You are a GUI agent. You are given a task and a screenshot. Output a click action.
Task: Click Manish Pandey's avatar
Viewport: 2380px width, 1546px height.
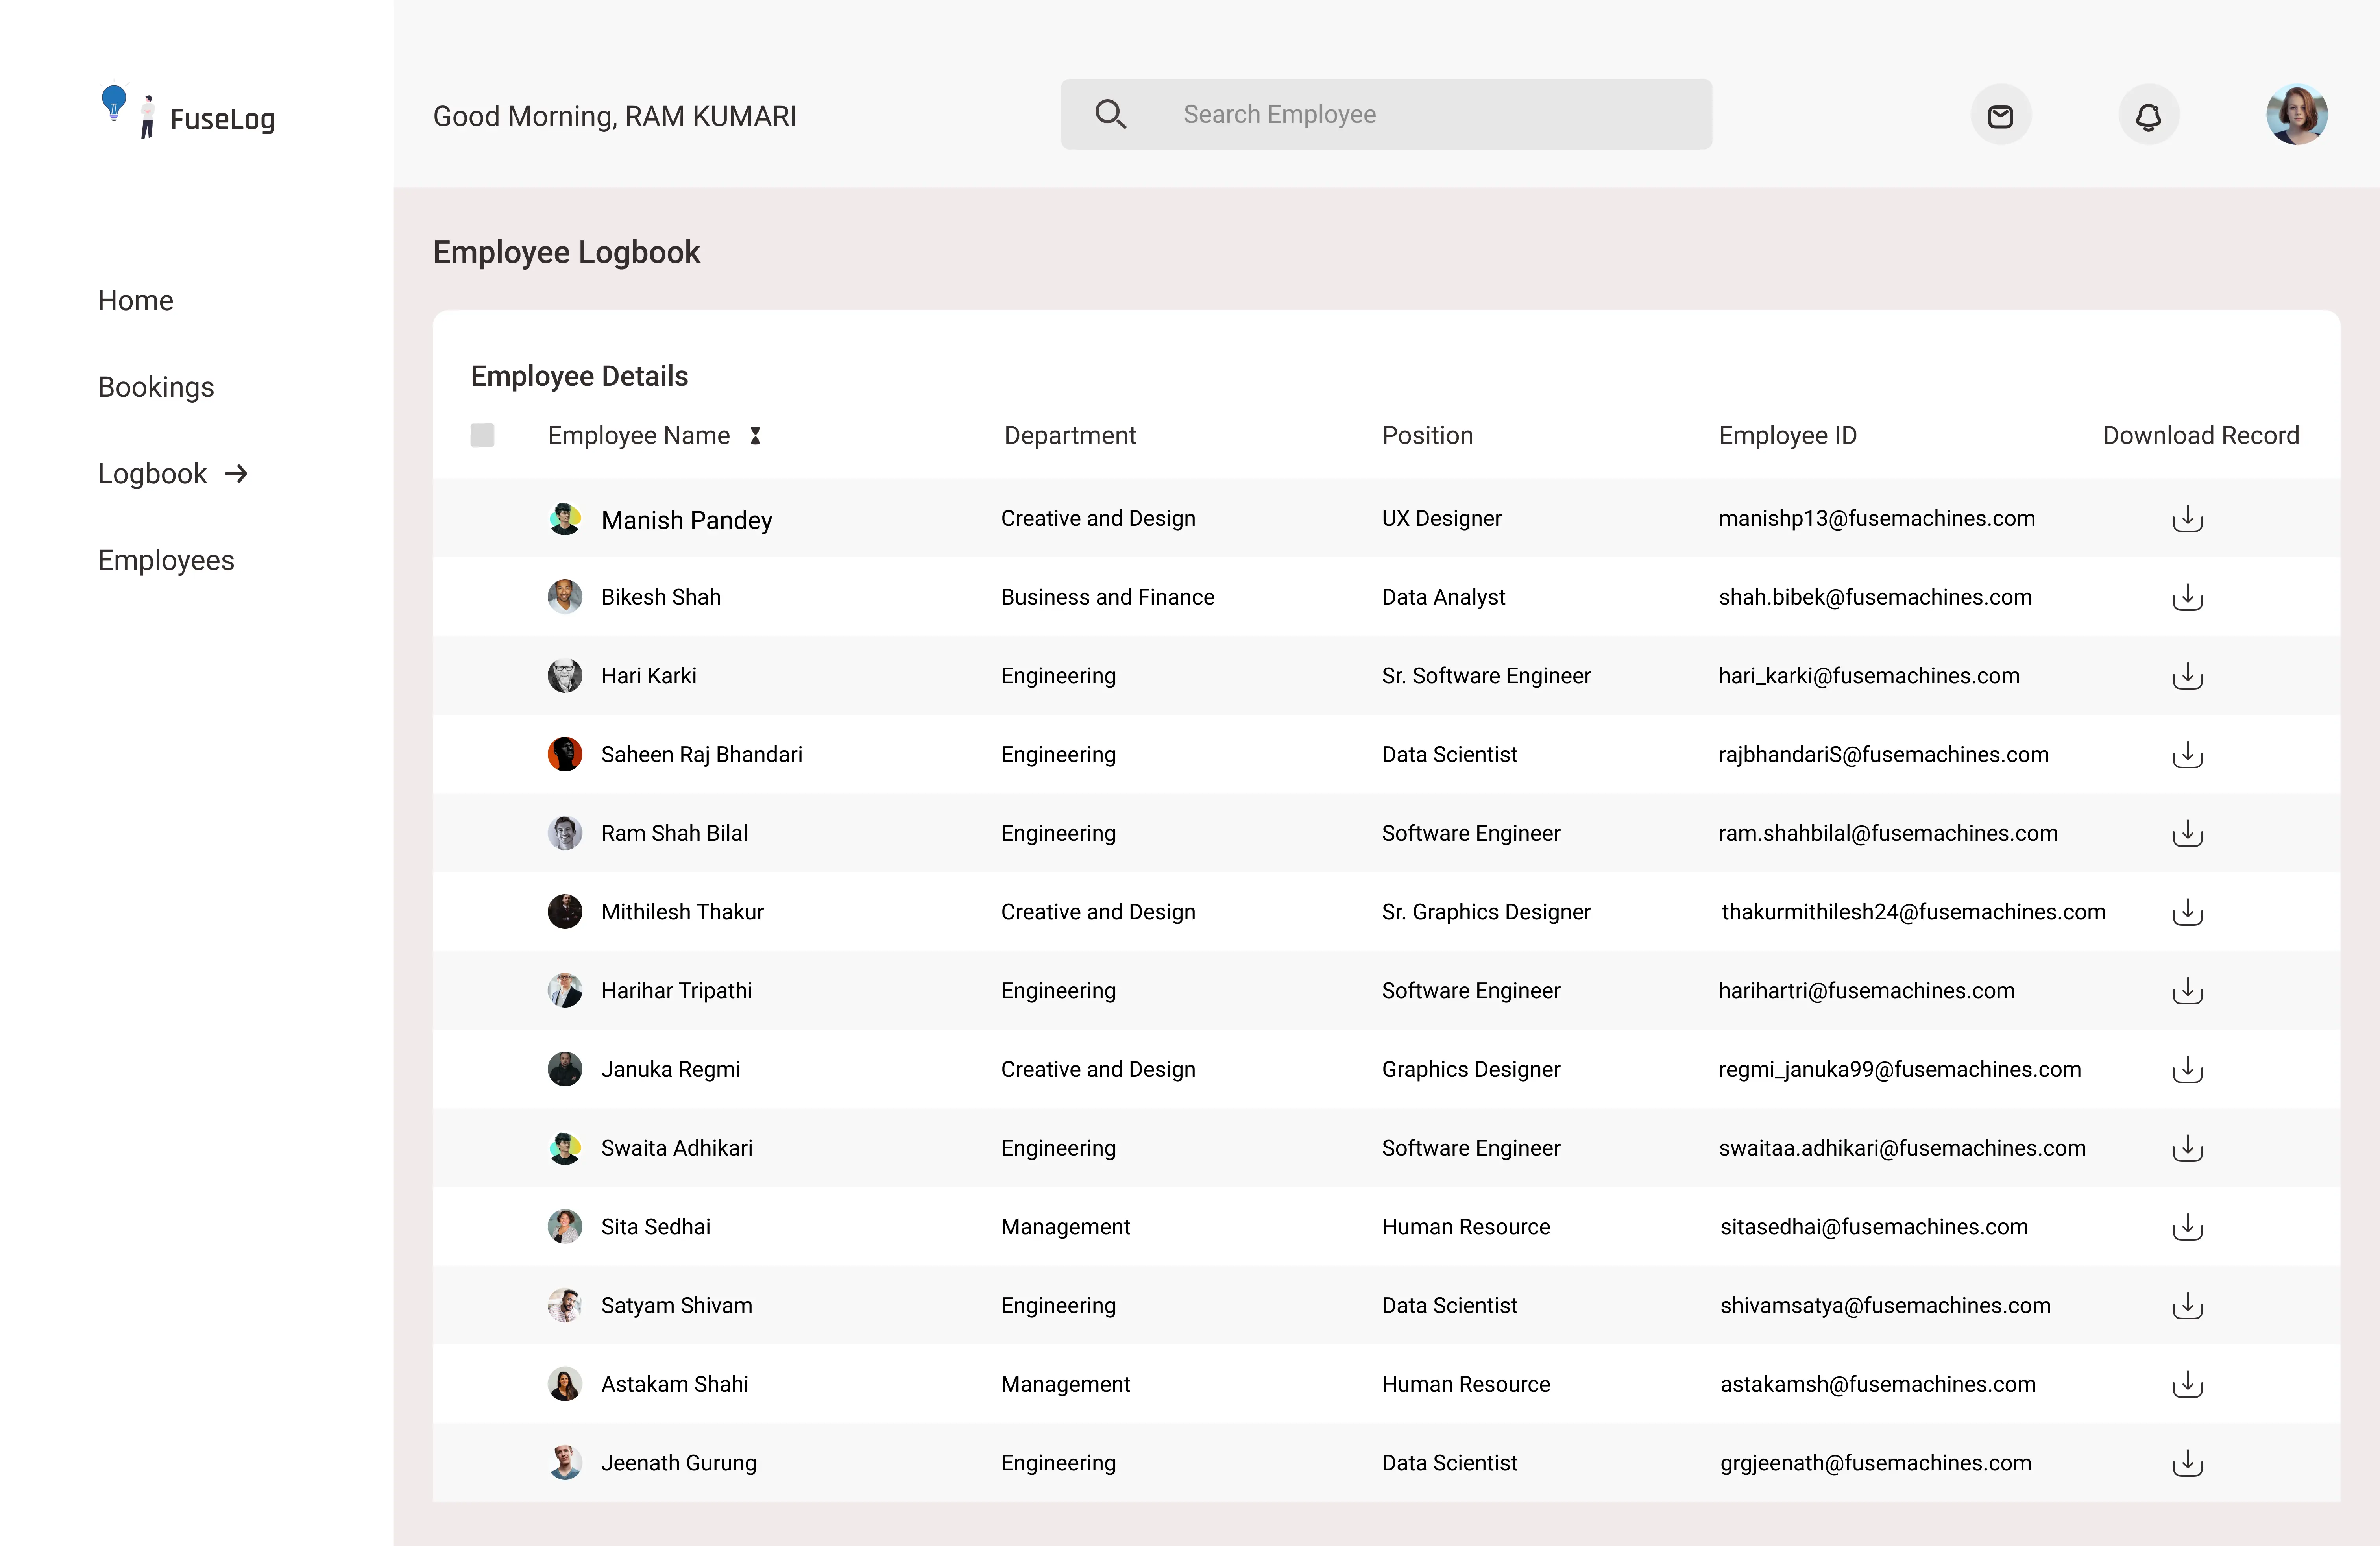tap(565, 518)
